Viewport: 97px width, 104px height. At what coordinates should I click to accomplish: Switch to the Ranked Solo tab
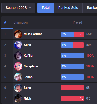[x=68, y=8]
